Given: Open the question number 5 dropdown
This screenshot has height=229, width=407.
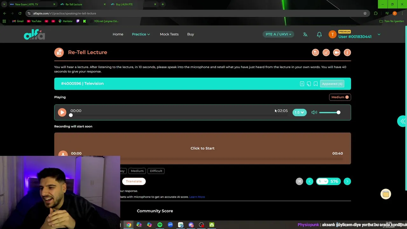Looking at the screenshot, I should coord(322,181).
